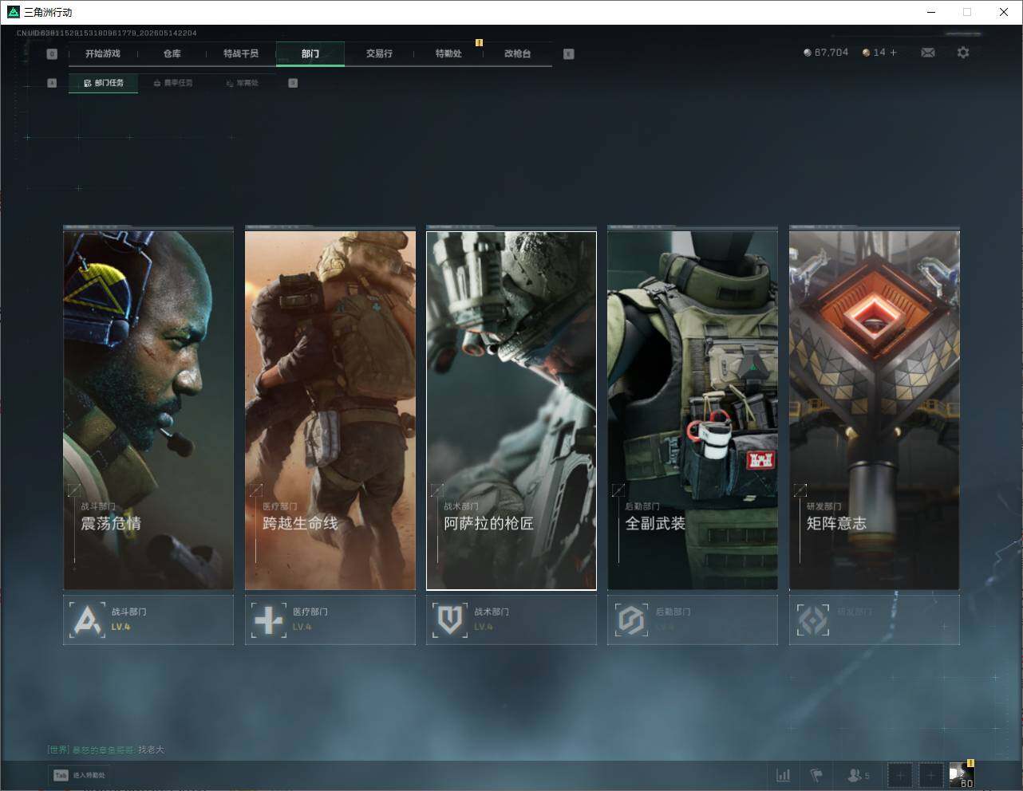Click the player avatar at bottom right
1023x791 pixels.
[x=962, y=775]
